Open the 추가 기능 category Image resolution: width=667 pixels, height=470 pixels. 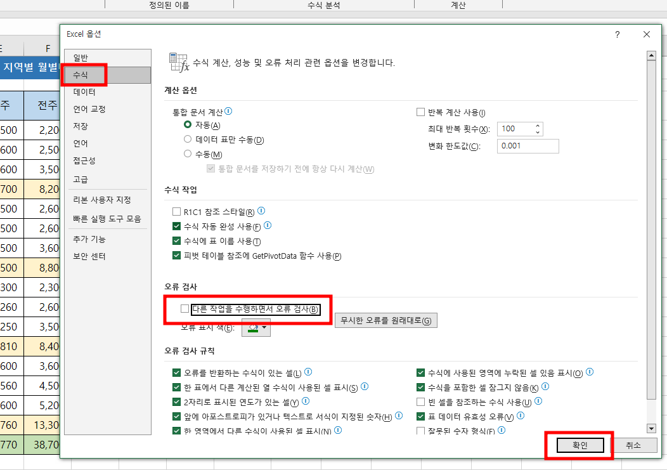pyautogui.click(x=107, y=239)
